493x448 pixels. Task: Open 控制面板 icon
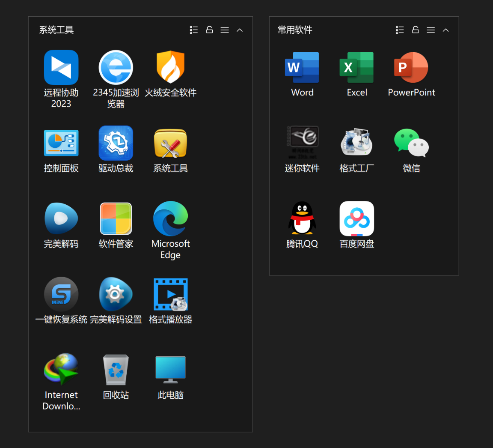(61, 143)
